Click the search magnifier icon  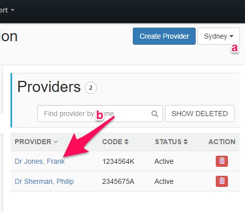(x=154, y=114)
